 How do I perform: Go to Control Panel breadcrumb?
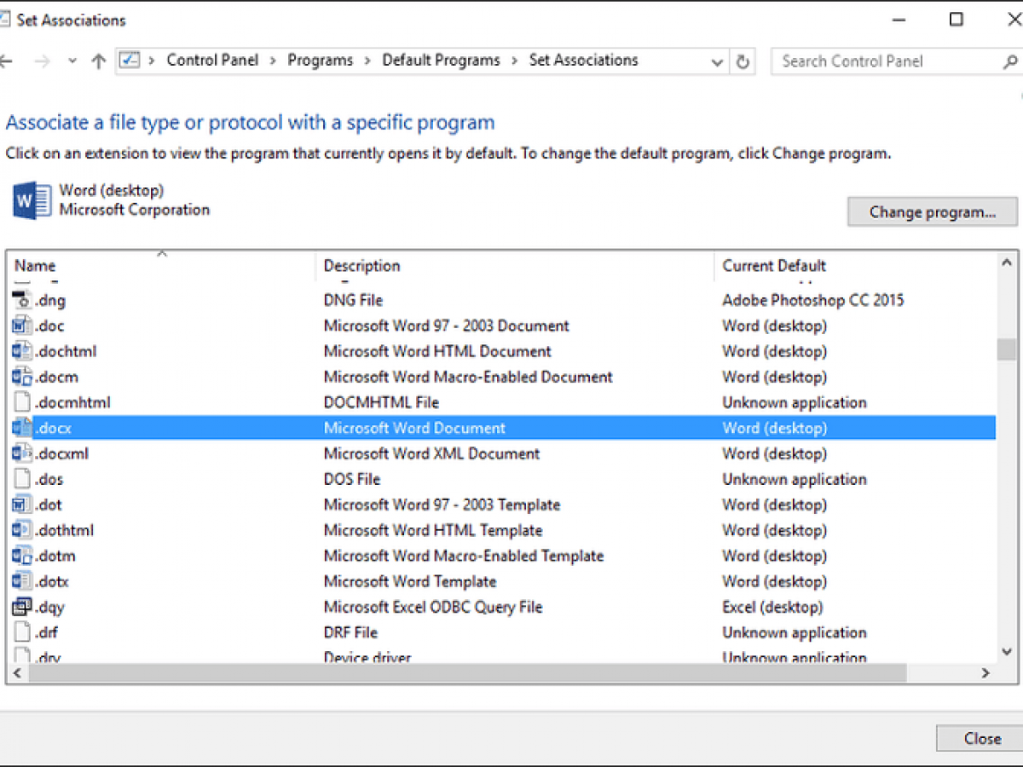212,61
